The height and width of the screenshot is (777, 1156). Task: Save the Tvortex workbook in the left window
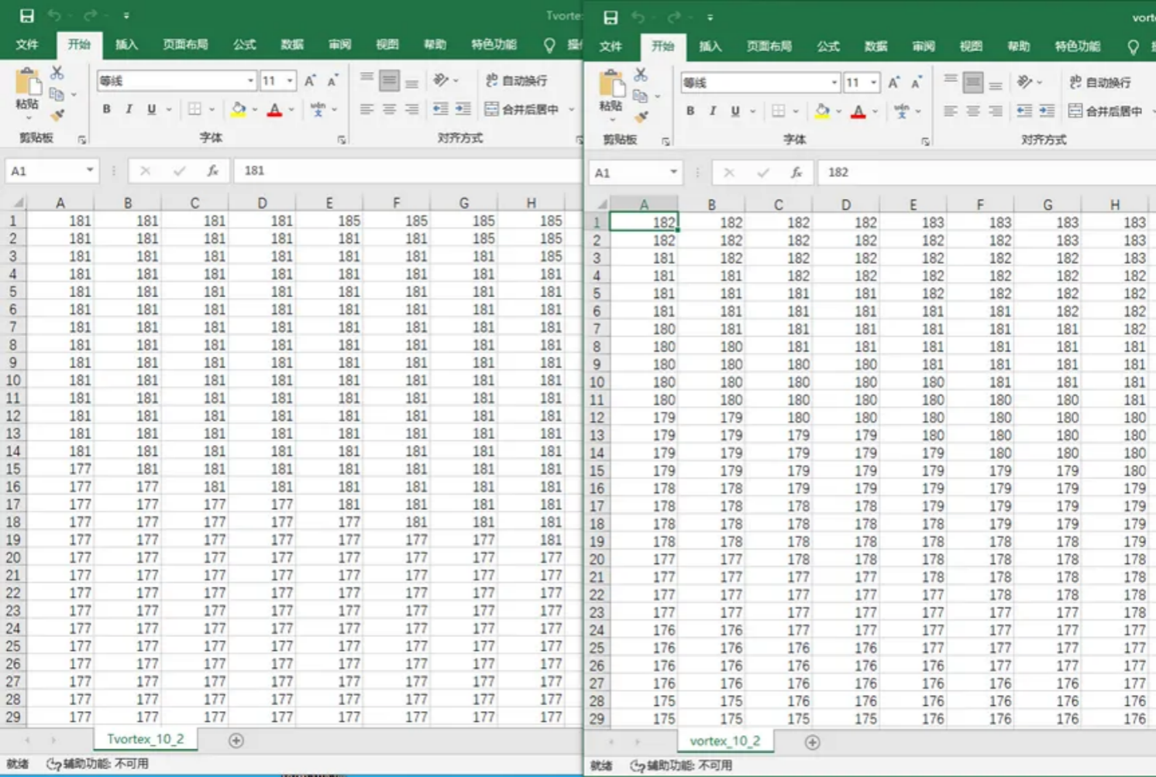pyautogui.click(x=26, y=15)
